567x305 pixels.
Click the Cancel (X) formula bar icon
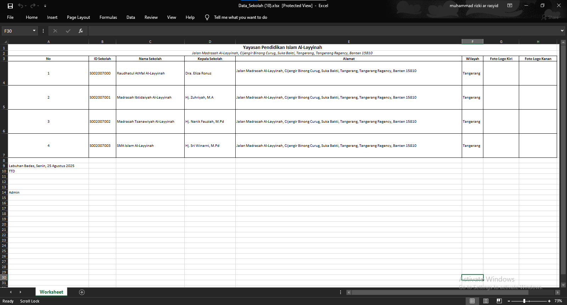(55, 31)
